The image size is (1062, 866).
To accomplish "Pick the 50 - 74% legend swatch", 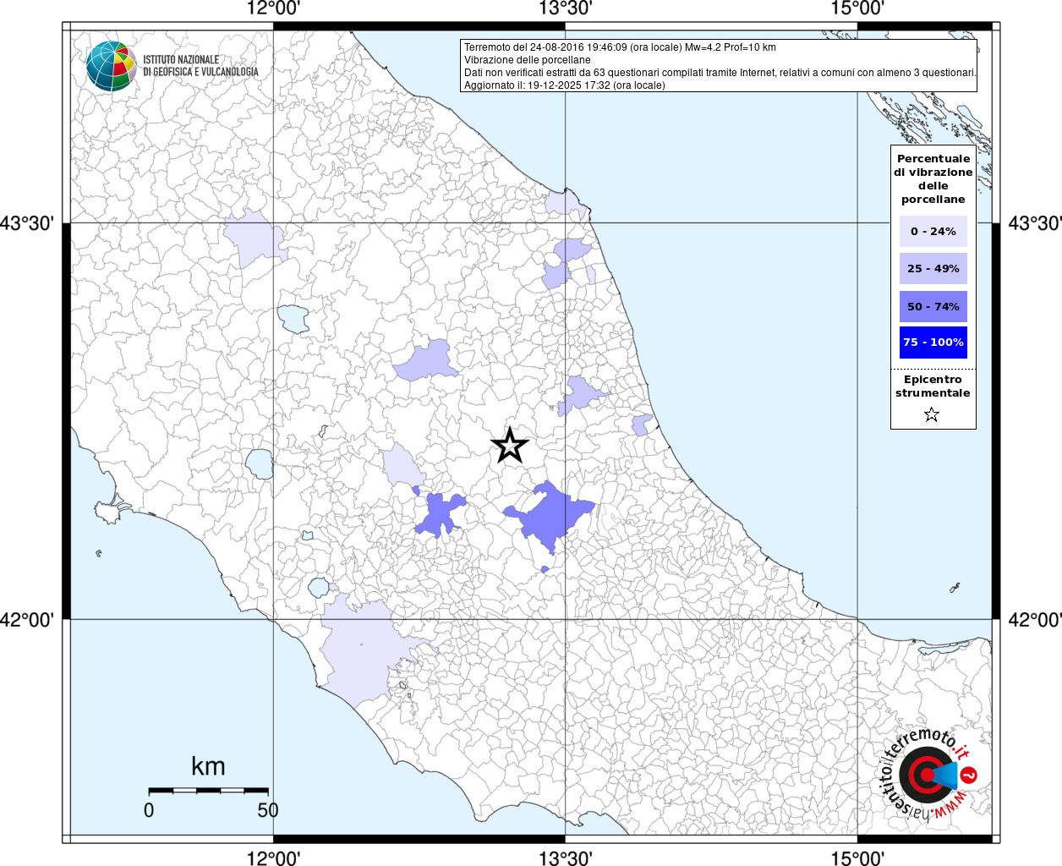I will [x=933, y=306].
